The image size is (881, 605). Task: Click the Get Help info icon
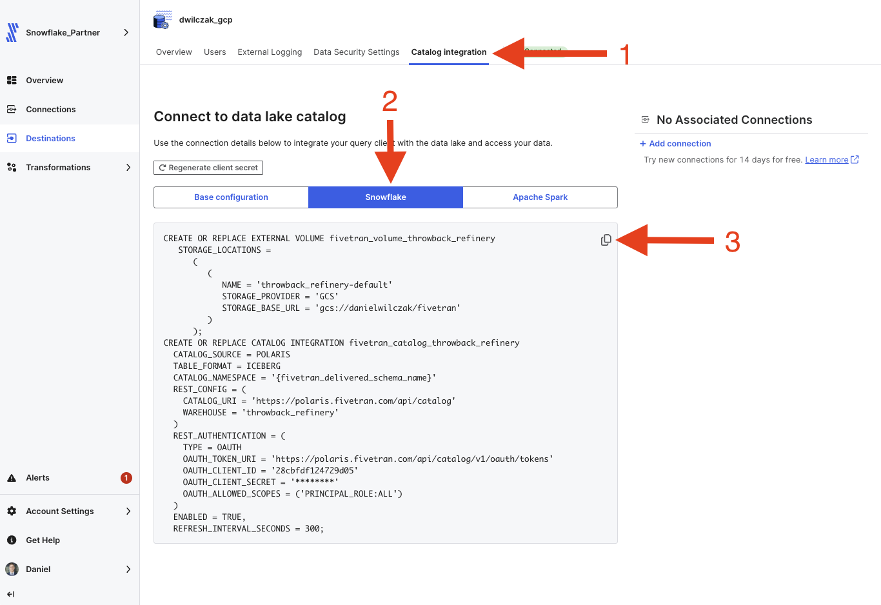coord(12,541)
